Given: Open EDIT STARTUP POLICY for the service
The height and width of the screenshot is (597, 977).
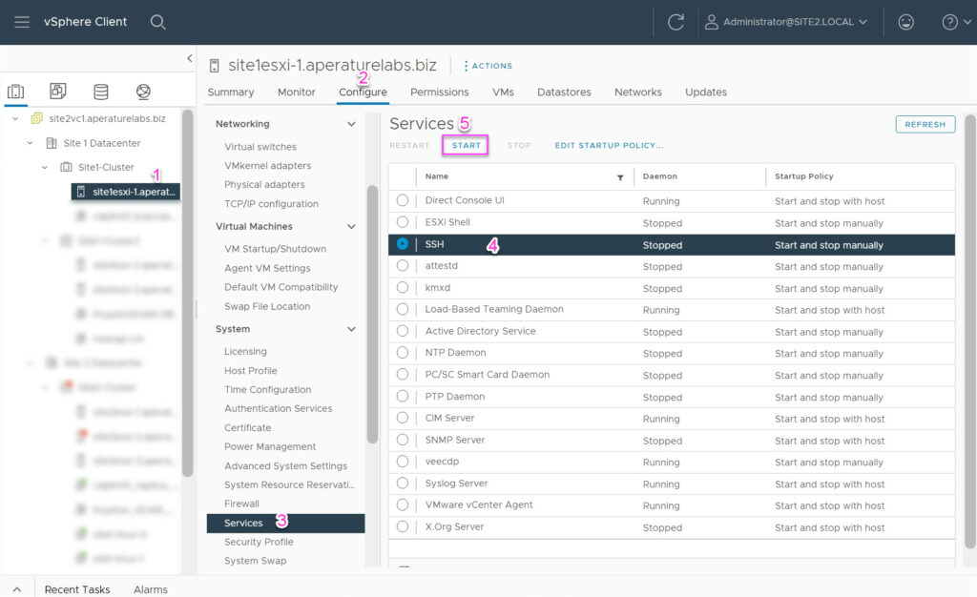Looking at the screenshot, I should point(611,145).
